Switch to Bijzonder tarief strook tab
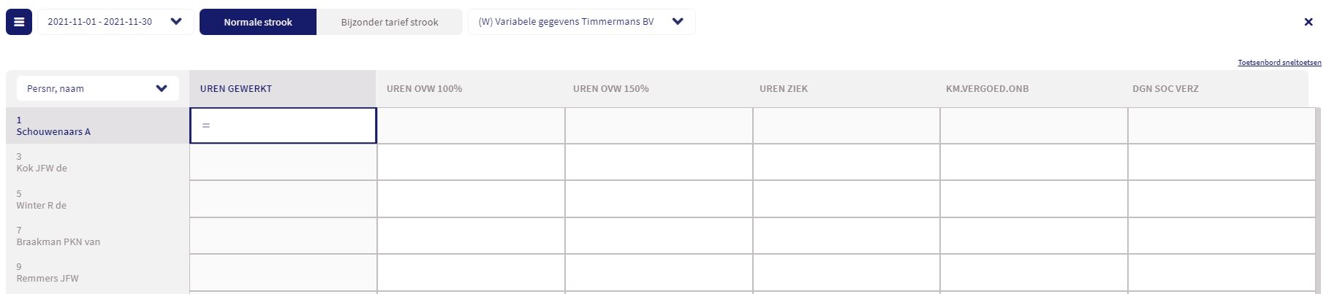Screen dimensions: 1329x294 (x=389, y=22)
